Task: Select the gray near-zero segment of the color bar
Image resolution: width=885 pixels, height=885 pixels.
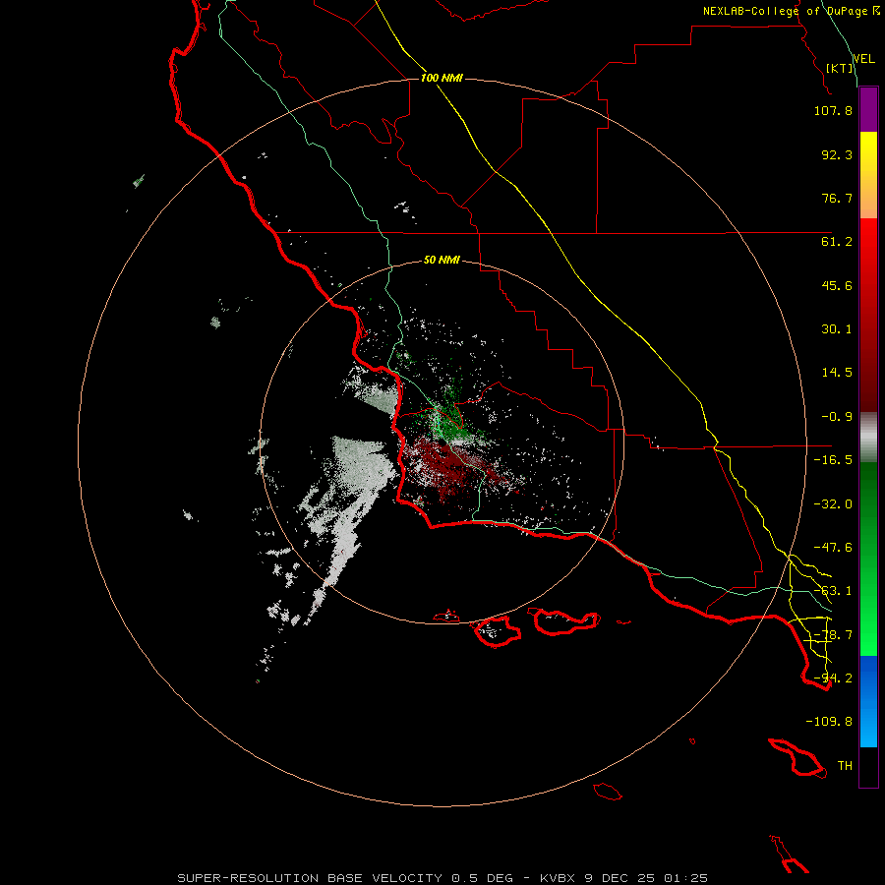Action: (x=868, y=438)
